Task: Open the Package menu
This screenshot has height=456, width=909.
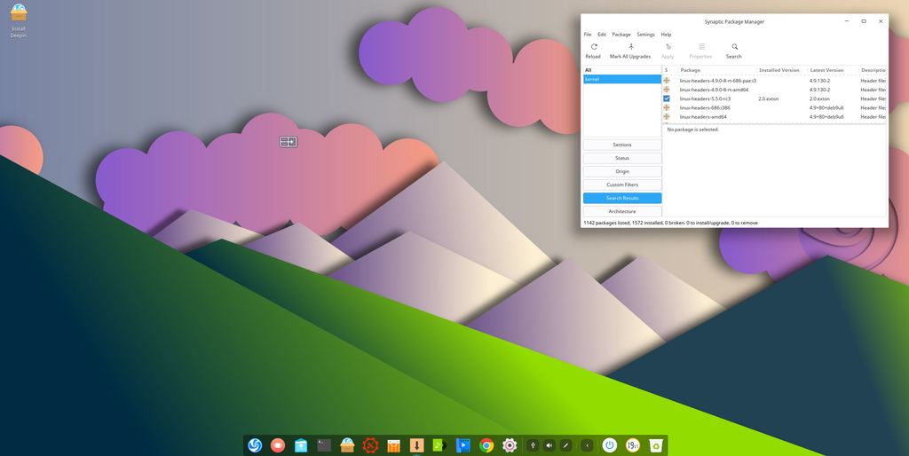Action: (x=621, y=35)
